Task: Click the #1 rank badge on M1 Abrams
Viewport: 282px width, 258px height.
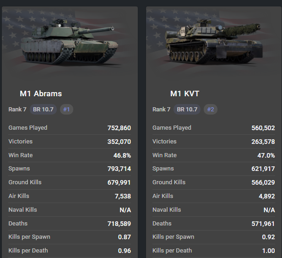Action: 67,110
